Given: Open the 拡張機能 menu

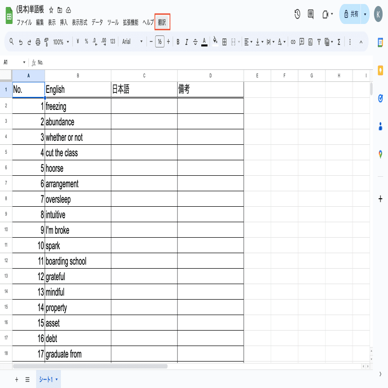Looking at the screenshot, I should 131,22.
